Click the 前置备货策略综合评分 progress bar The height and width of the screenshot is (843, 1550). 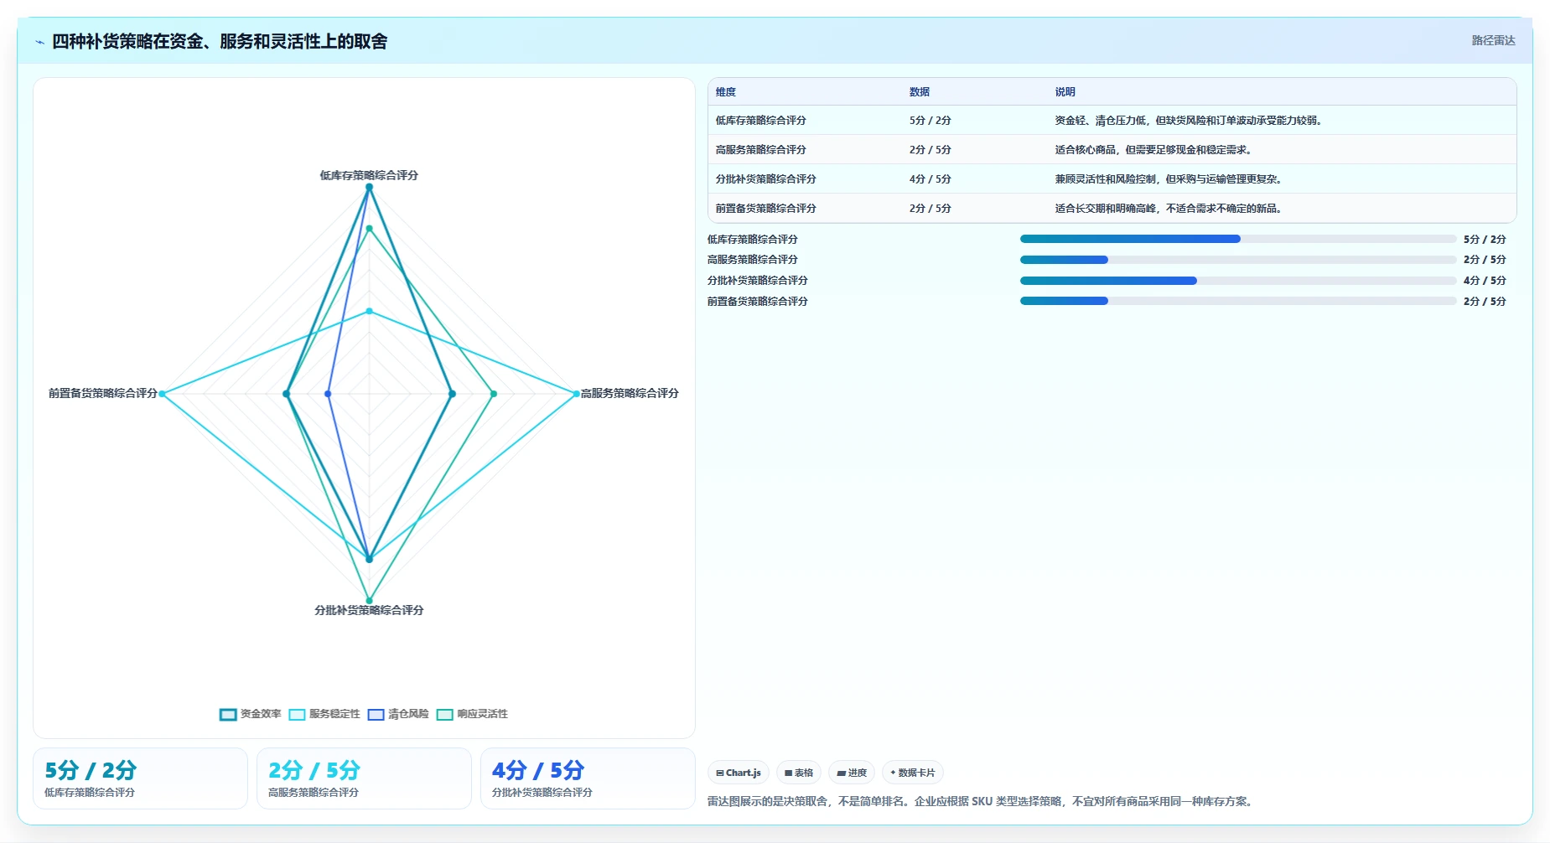pos(1238,301)
